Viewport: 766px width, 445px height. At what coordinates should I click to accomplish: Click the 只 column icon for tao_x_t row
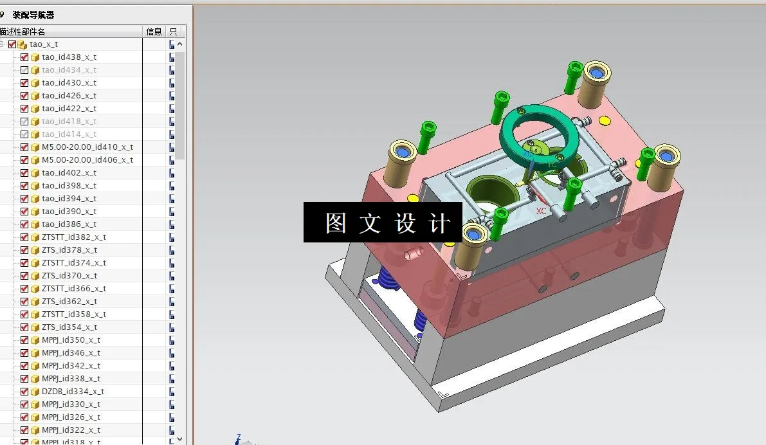tap(170, 44)
